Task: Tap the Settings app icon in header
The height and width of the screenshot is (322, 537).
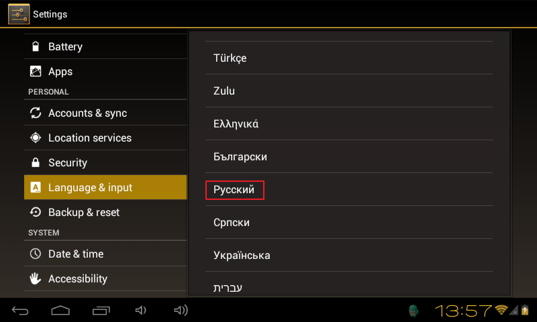Action: click(x=19, y=14)
